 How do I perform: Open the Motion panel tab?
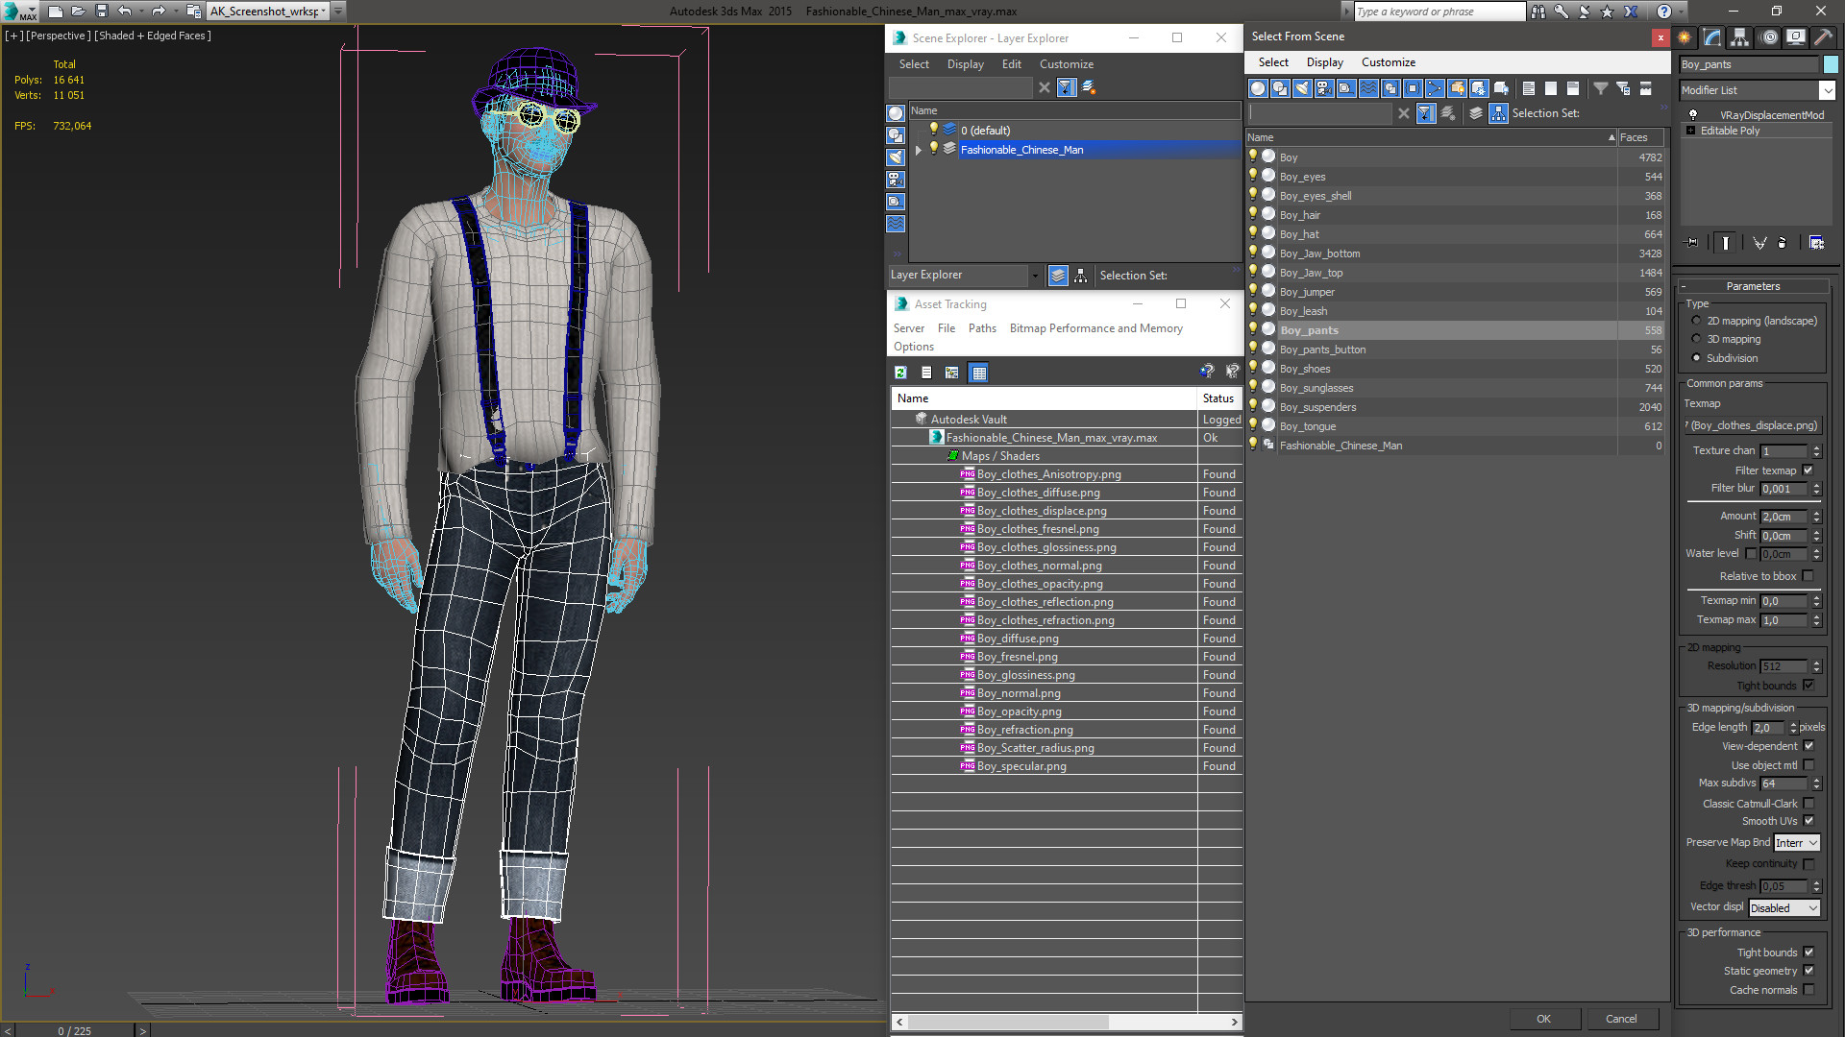(1769, 37)
